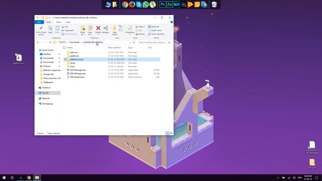Switch to the Share ribbon tab

coord(58,22)
